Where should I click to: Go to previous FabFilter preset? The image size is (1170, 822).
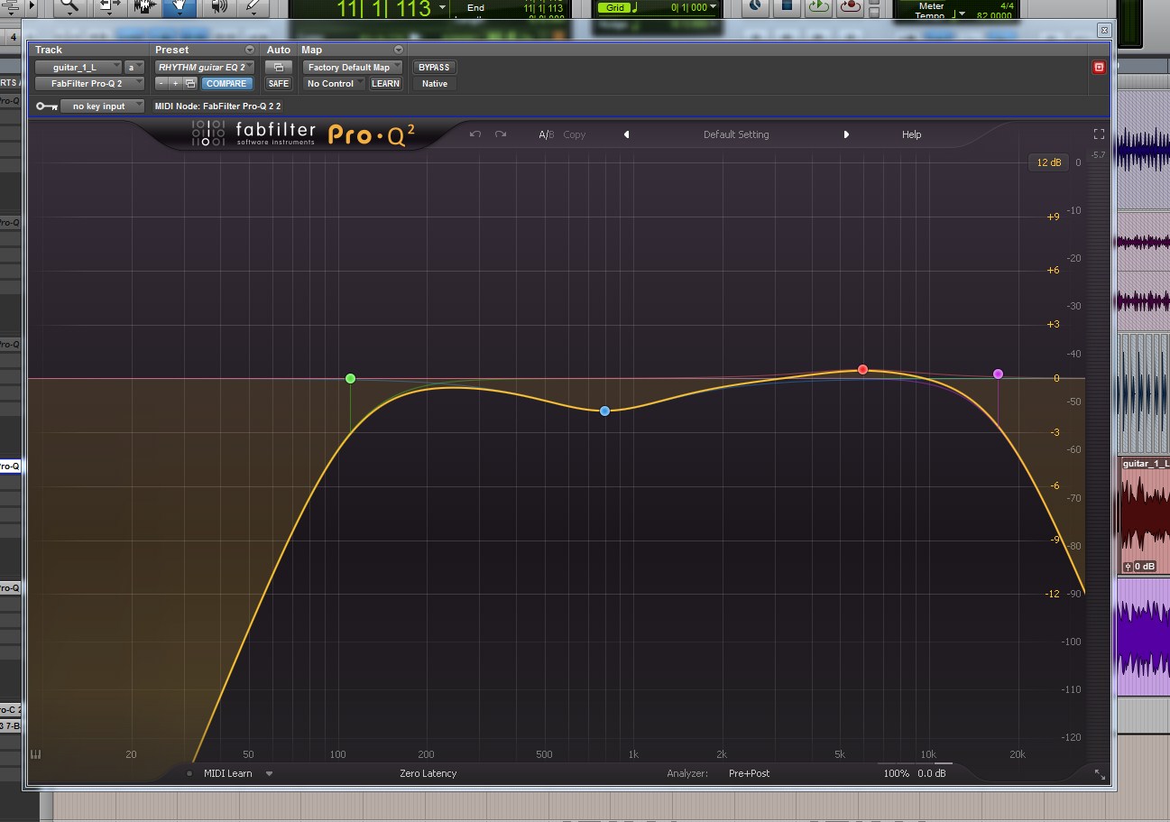click(x=626, y=134)
